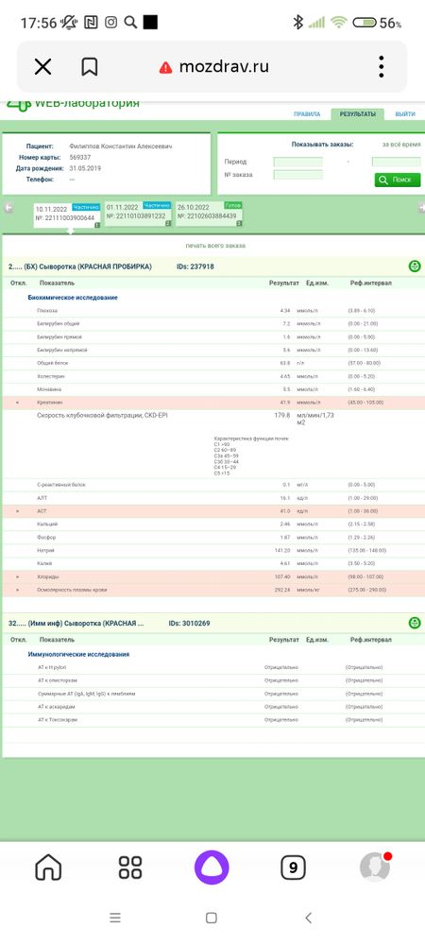Click the WEB-лаборатория logo icon

pos(18,104)
